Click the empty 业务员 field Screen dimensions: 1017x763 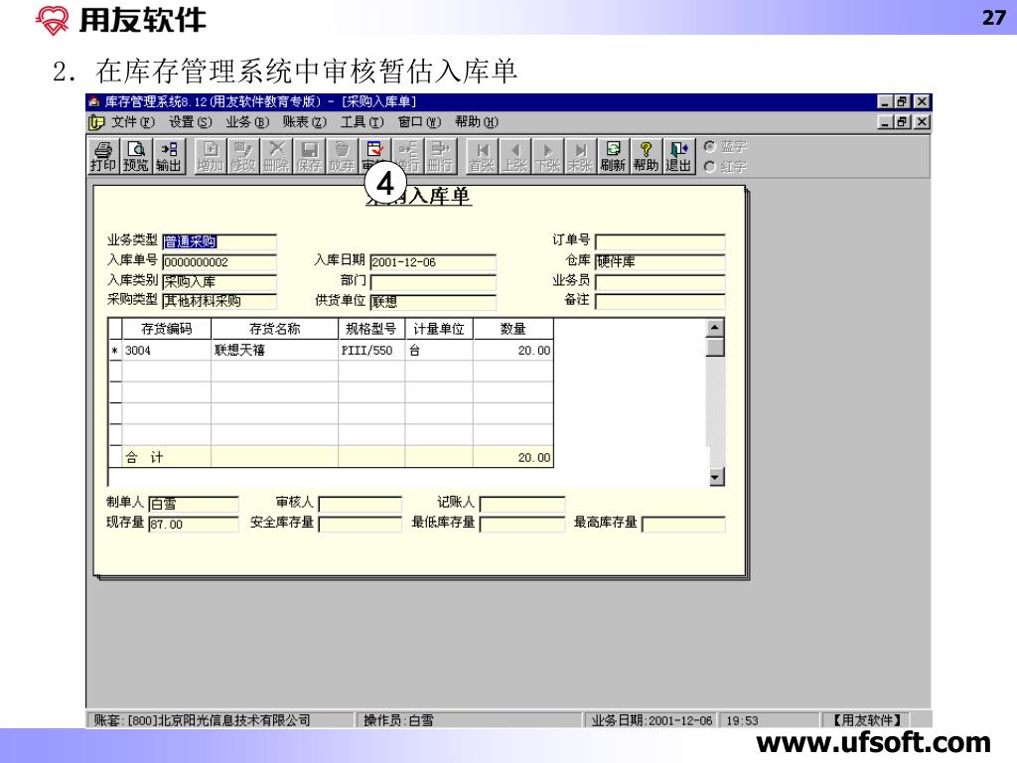660,281
